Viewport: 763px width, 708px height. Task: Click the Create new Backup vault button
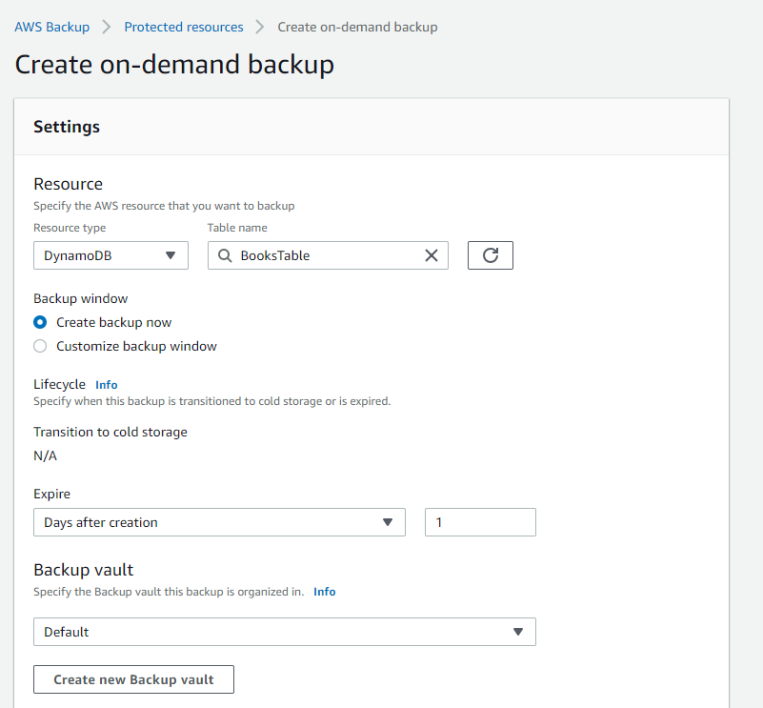point(133,678)
